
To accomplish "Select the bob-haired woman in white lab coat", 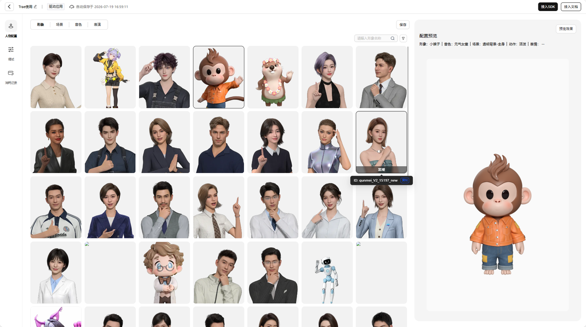I will coord(56,273).
